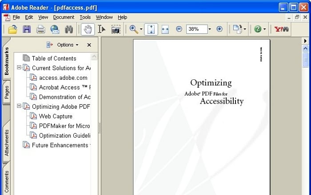The width and height of the screenshot is (311, 195).
Task: Toggle the Fit Page view button
Action: pos(151,29)
